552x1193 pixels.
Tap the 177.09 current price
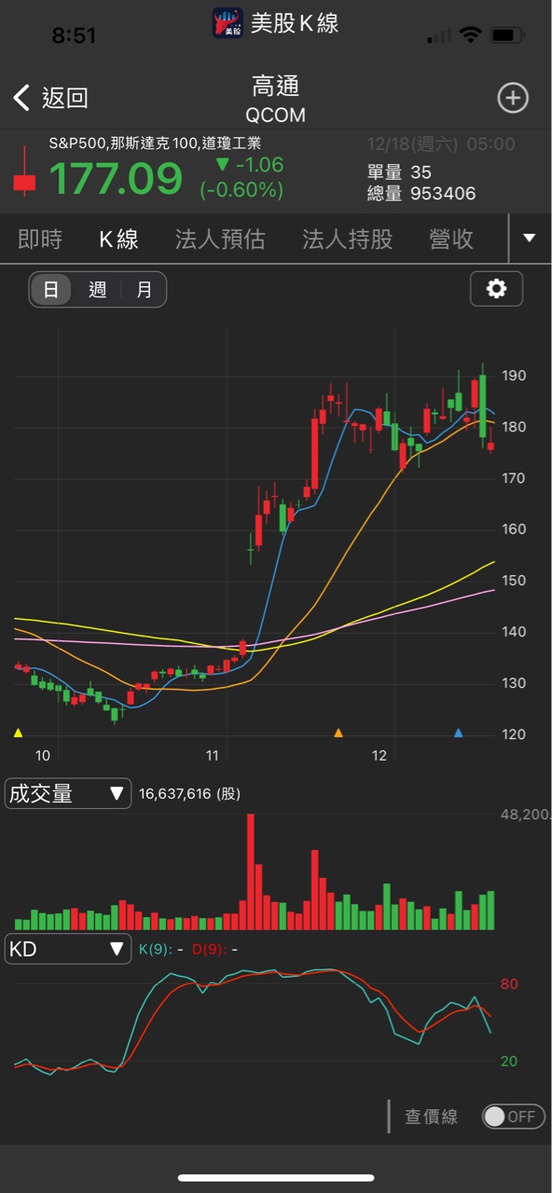(x=116, y=178)
